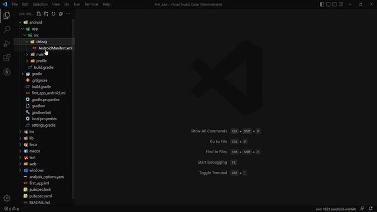The image size is (377, 212).
Task: Open the Selection menu
Action: [40, 4]
